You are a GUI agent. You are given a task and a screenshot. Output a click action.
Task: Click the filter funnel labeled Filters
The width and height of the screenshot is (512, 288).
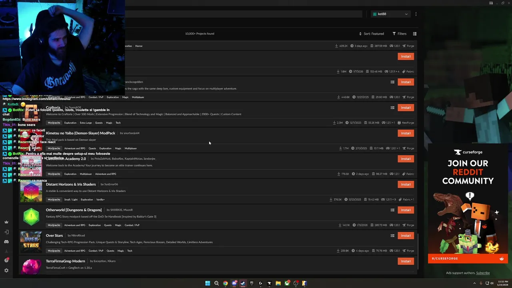(x=399, y=34)
